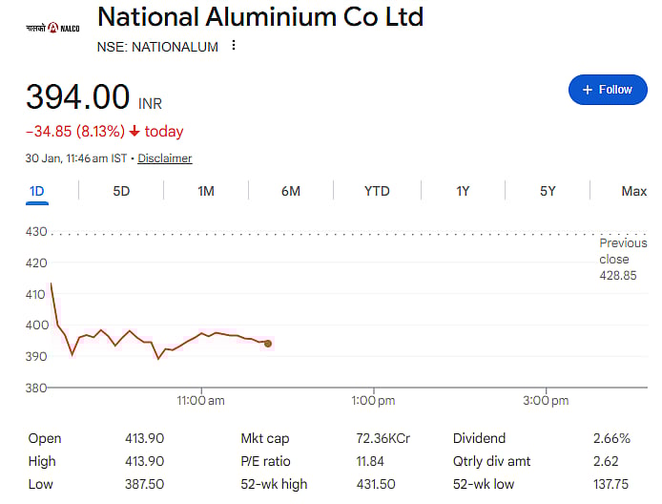This screenshot has width=662, height=504.
Task: Click the current price dot on chart
Action: (x=268, y=344)
